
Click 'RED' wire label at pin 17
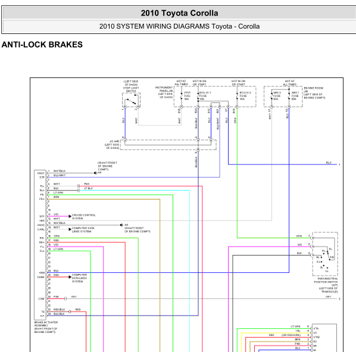tap(57, 240)
